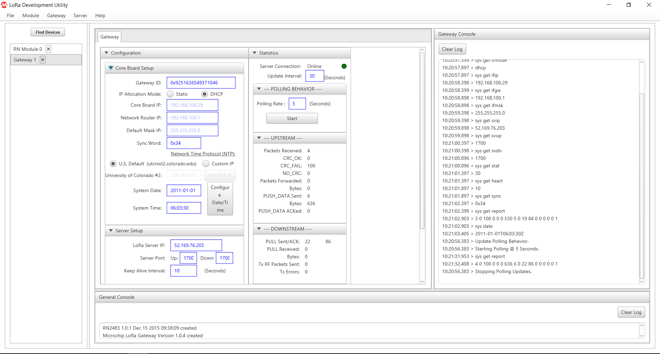Collapse the UPSTREAM statistics section
The image size is (660, 354).
[259, 138]
